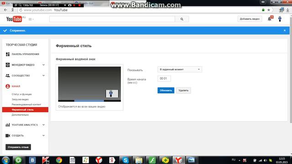
Task: Click RU language indicator in system tray
Action: 234,160
